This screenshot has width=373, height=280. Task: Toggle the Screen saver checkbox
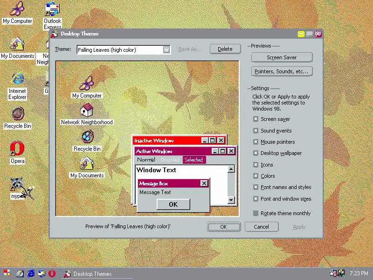point(256,119)
